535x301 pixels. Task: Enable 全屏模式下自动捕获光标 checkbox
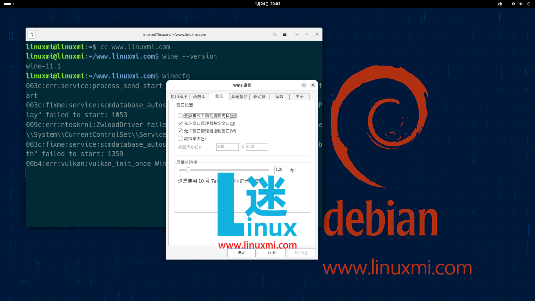pyautogui.click(x=180, y=115)
